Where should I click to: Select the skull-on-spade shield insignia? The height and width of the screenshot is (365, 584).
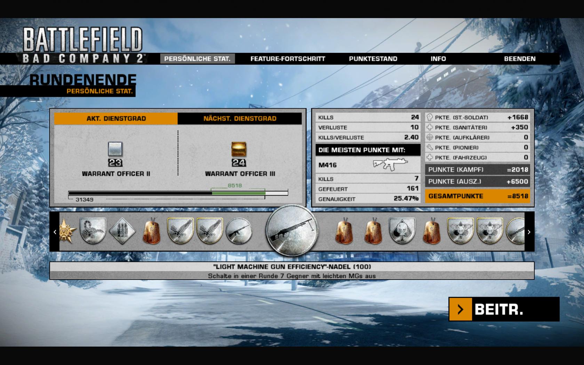(x=402, y=231)
